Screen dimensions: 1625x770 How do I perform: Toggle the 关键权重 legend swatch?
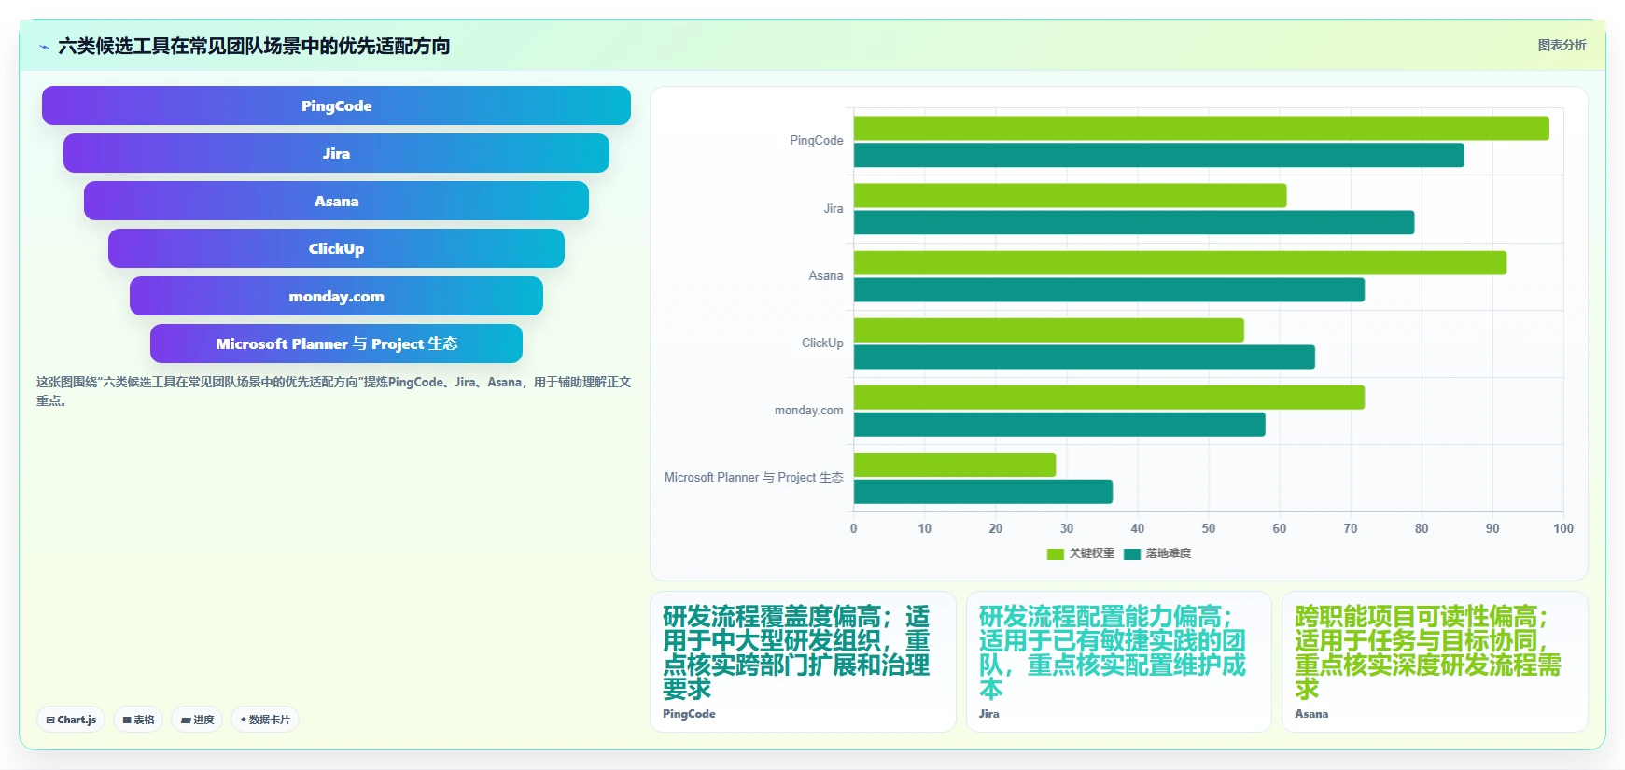[1056, 553]
